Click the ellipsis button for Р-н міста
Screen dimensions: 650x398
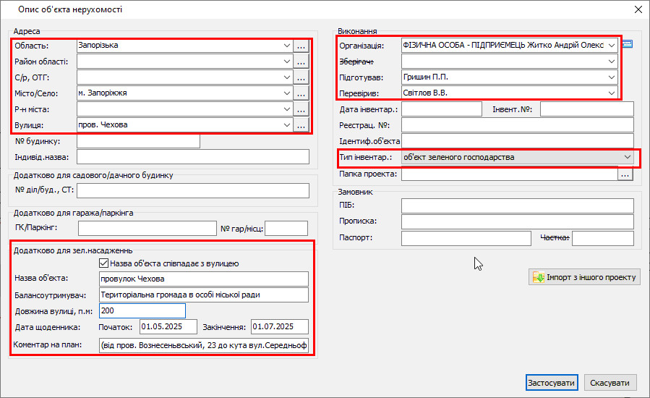pyautogui.click(x=302, y=109)
